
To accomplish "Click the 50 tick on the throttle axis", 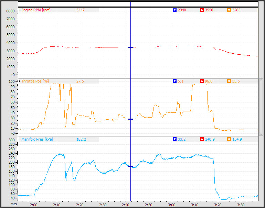I will 13,108.
